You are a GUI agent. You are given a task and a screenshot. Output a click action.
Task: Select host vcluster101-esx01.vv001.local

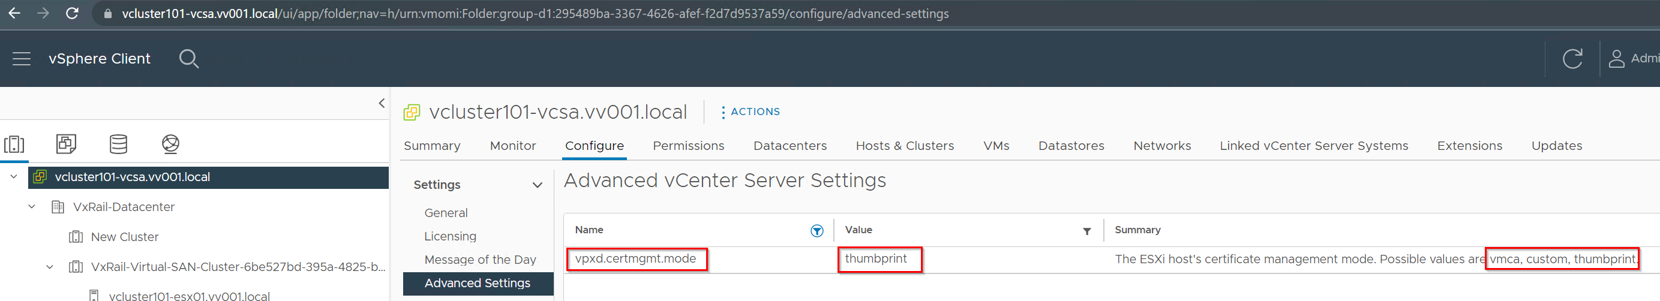coord(190,296)
